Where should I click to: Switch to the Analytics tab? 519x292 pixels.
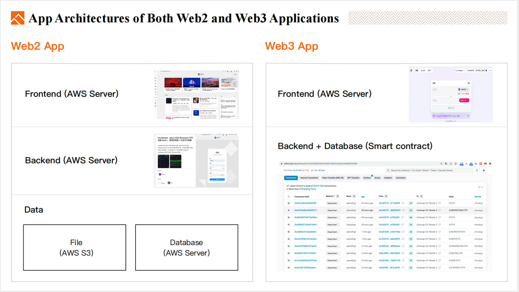click(388, 178)
